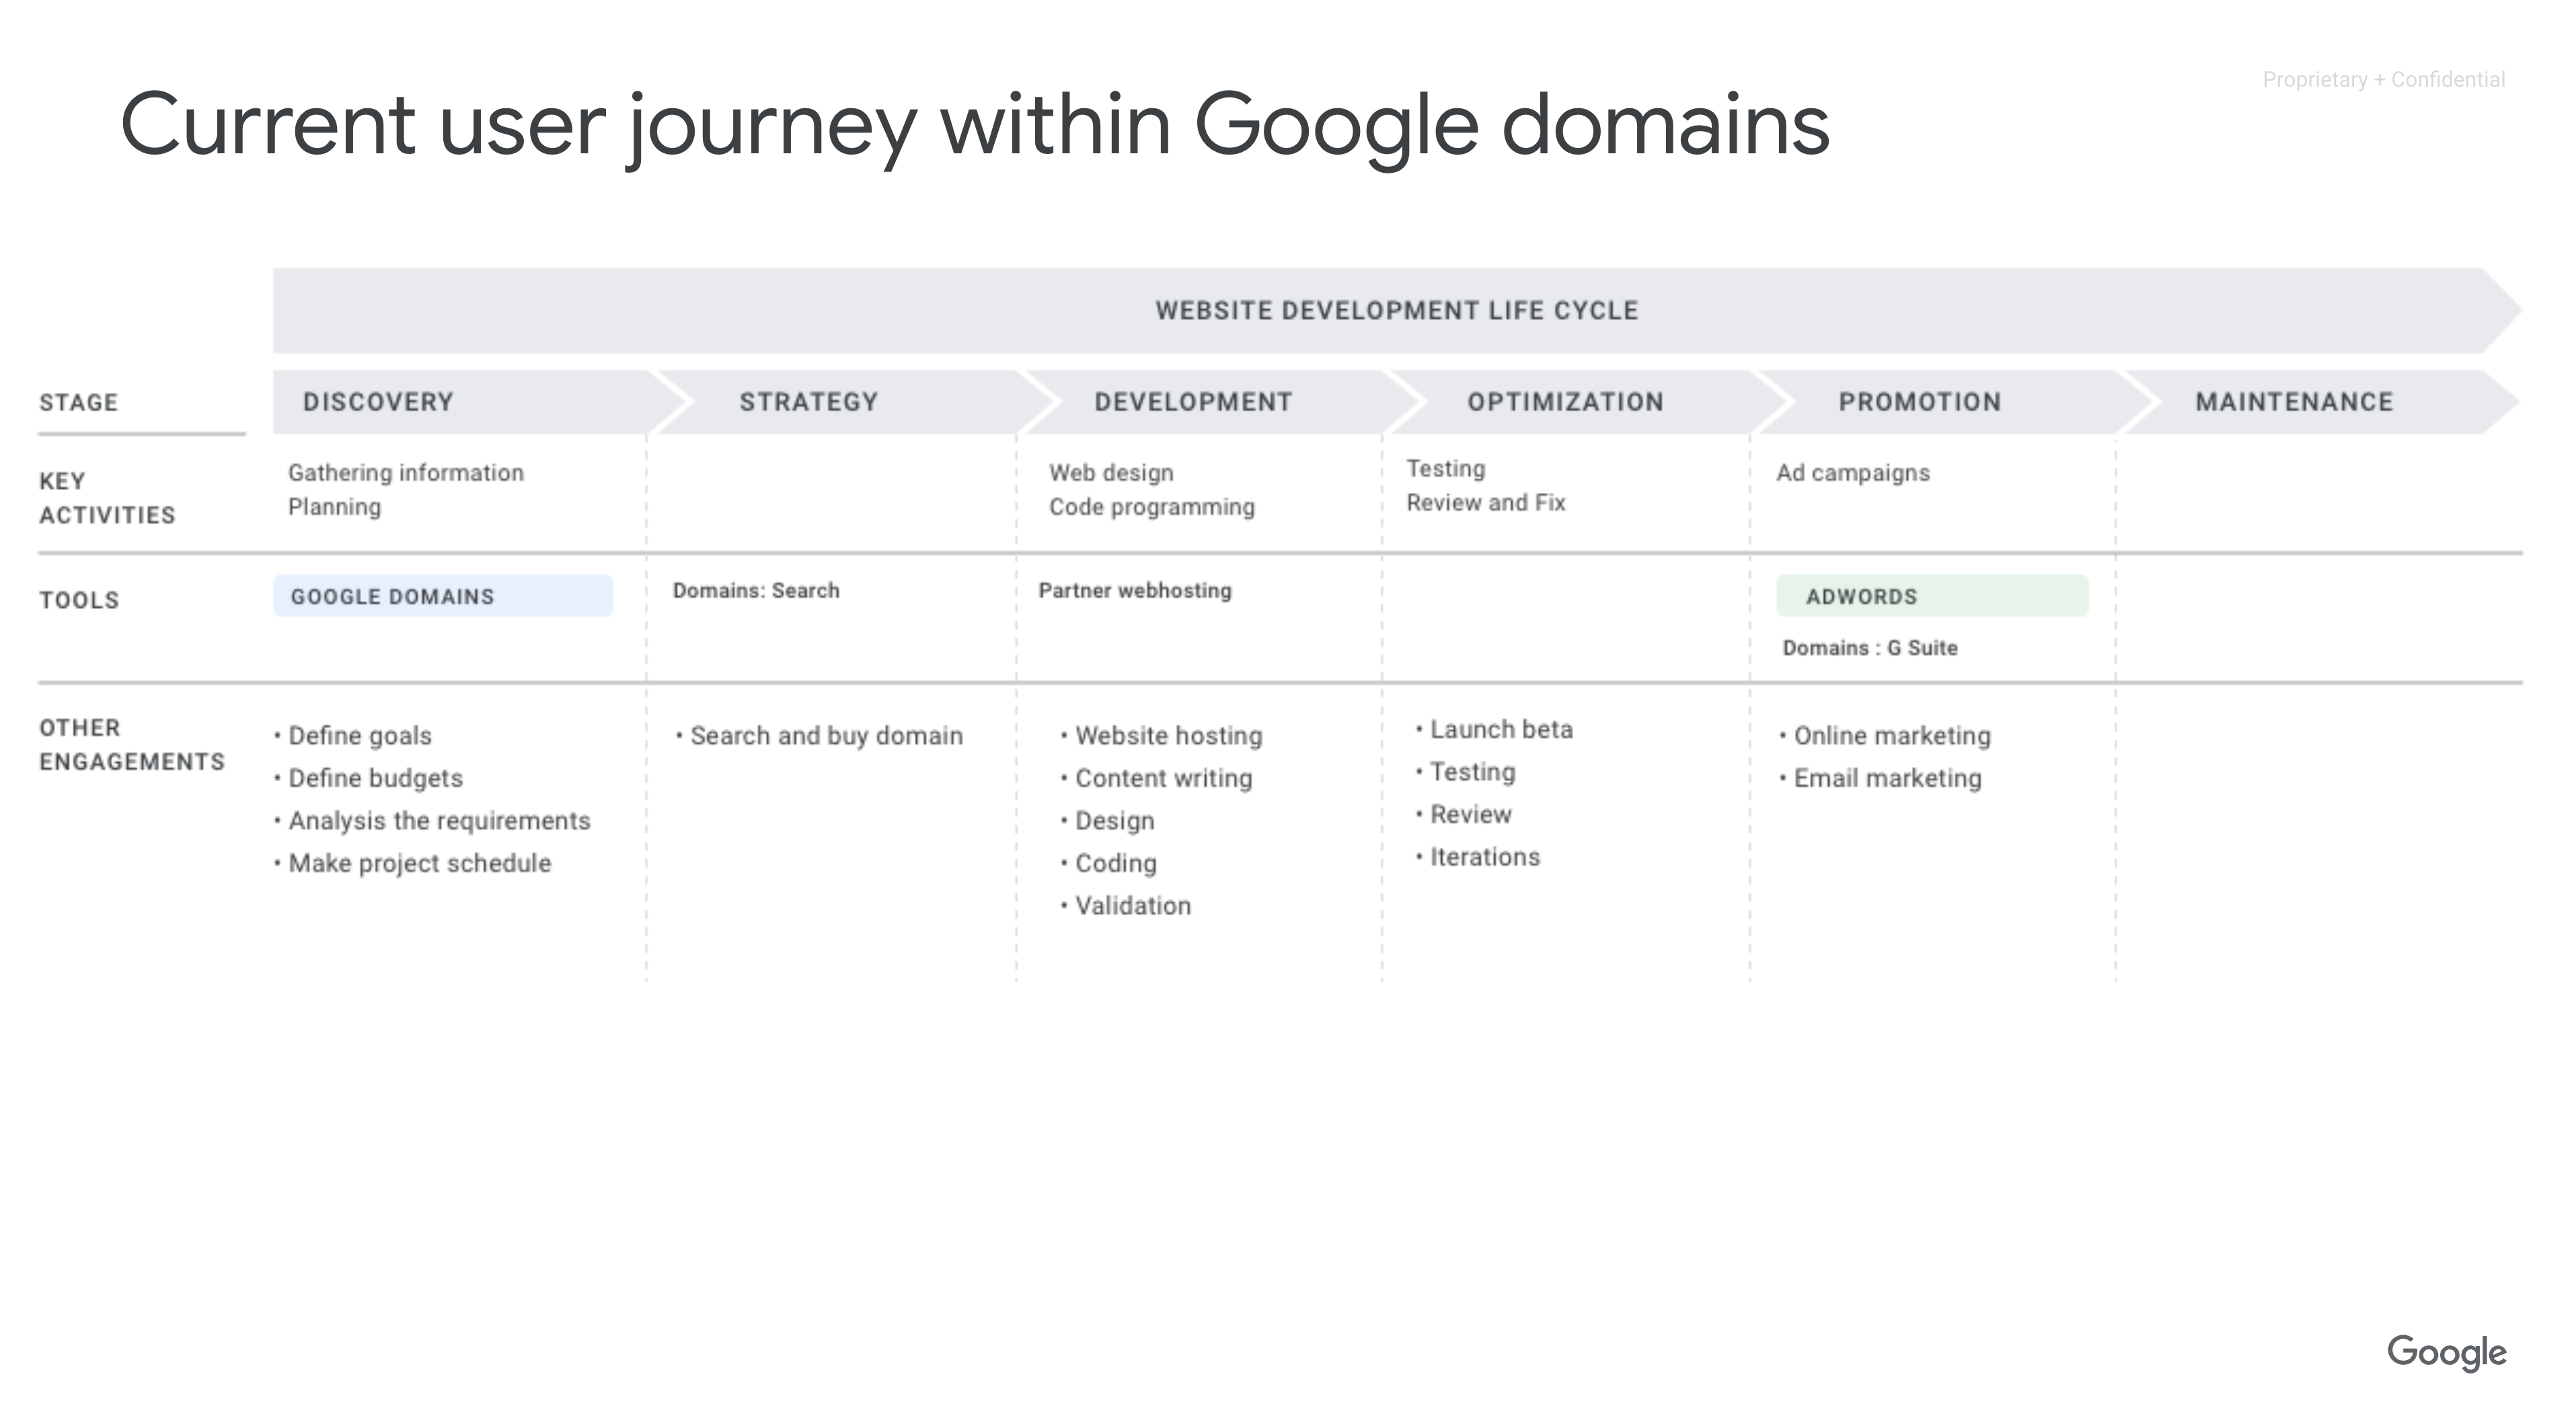Click the 'Coding' bullet
The width and height of the screenshot is (2576, 1428).
pos(1109,863)
